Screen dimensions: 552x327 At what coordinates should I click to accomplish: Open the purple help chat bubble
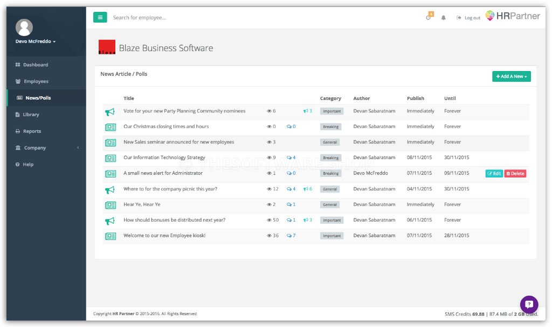tap(529, 304)
